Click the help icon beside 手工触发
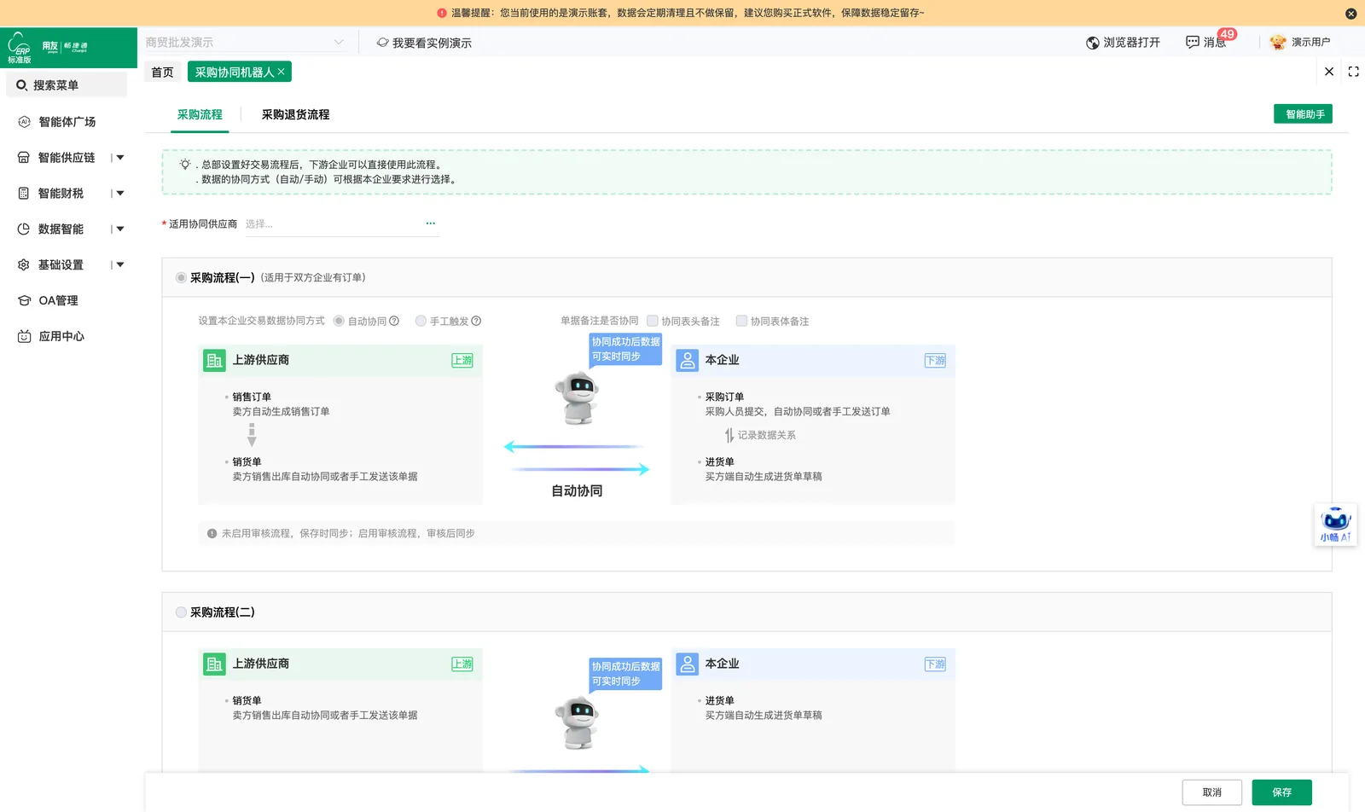Image resolution: width=1365 pixels, height=812 pixels. point(476,322)
